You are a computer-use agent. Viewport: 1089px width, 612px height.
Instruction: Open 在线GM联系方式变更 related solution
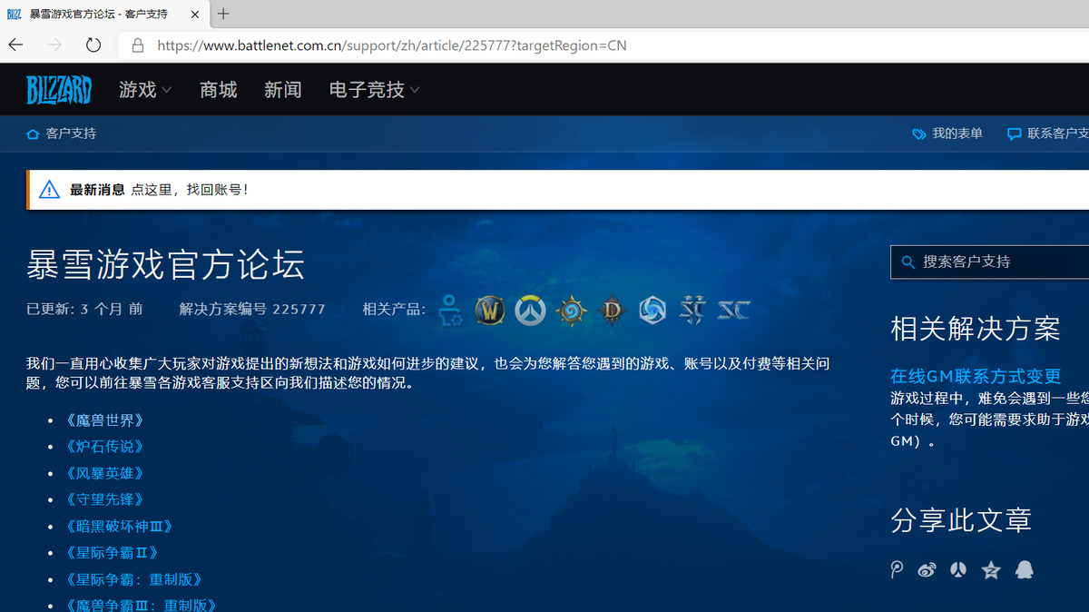click(976, 376)
